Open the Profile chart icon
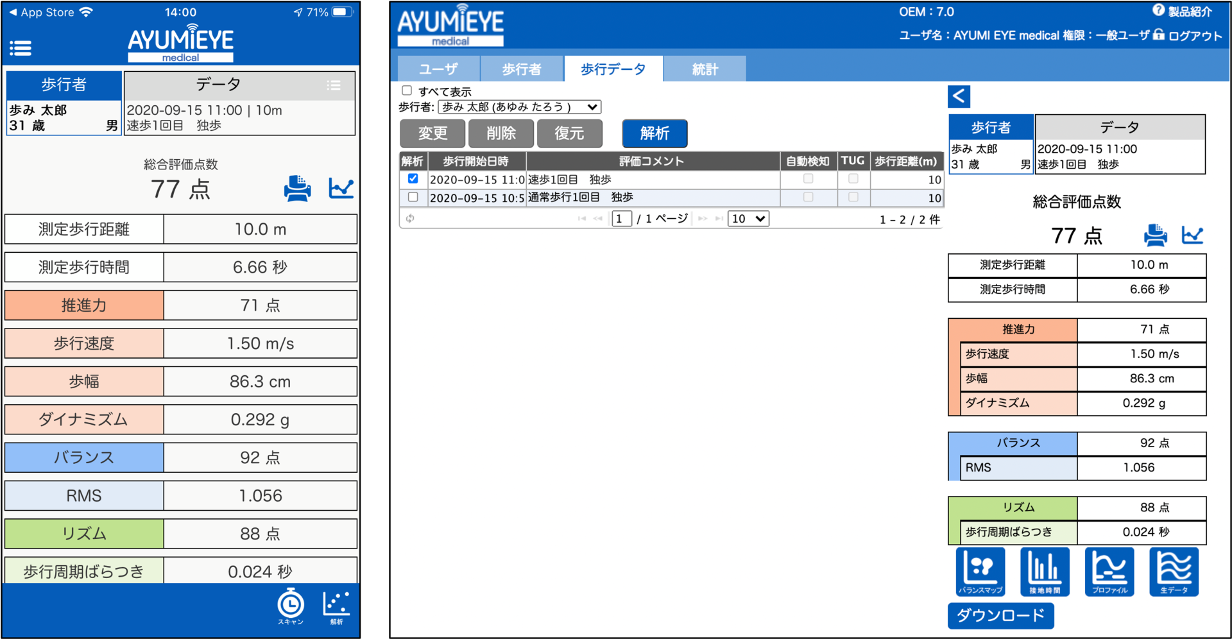Screen dimensions: 1232x639 point(1109,571)
